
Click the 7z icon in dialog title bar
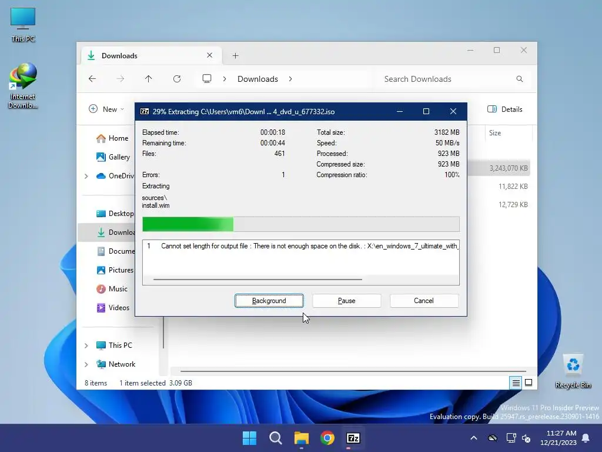[x=145, y=111]
